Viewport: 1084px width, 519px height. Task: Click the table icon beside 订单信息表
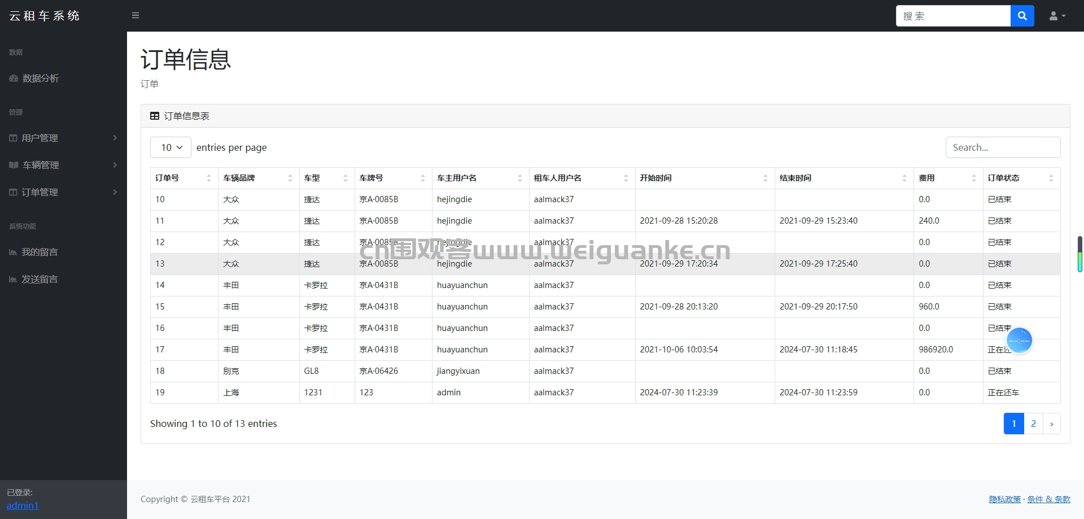(155, 116)
